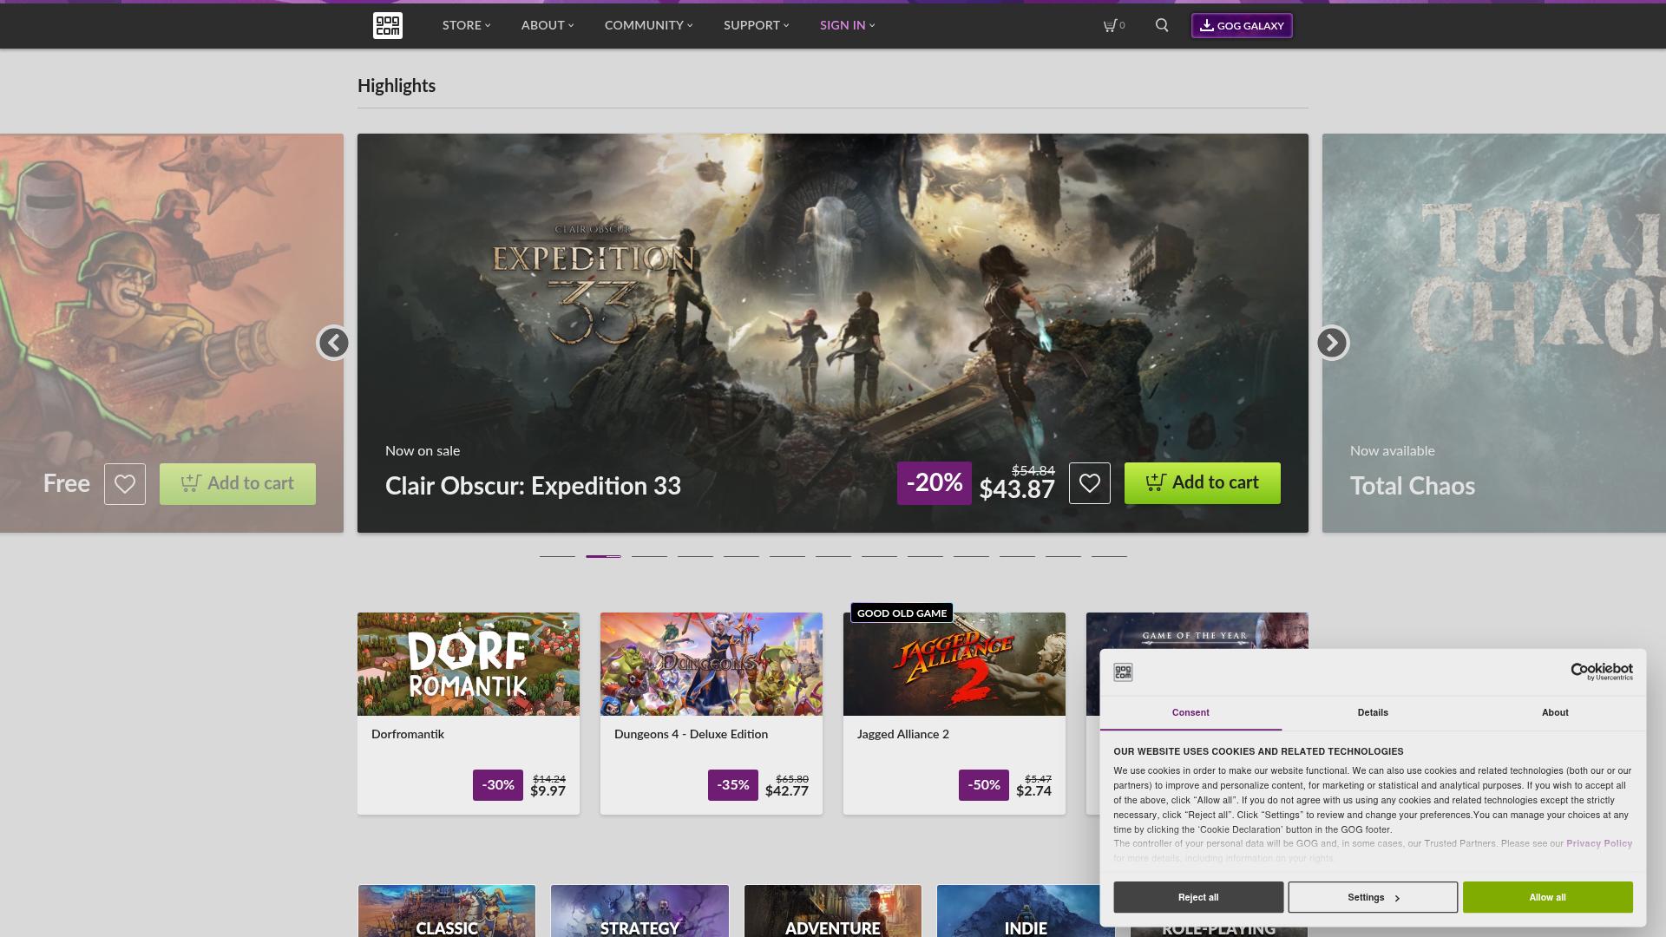Click the GOG Galaxy download button
The height and width of the screenshot is (937, 1666).
(x=1242, y=25)
